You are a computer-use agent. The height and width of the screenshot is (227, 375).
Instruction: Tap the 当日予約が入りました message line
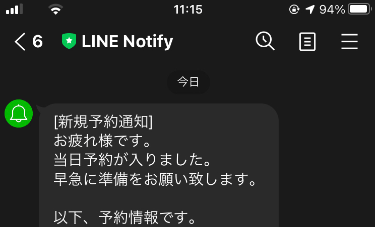[x=132, y=159]
